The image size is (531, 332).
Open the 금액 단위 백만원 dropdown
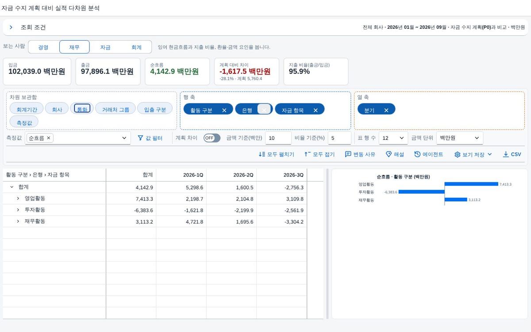pyautogui.click(x=460, y=138)
